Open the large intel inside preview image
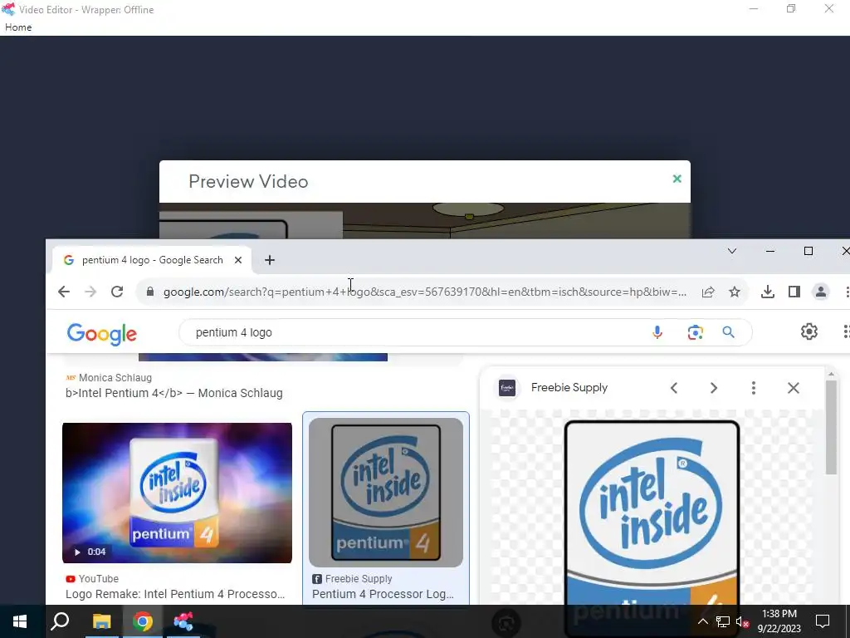This screenshot has width=850, height=638. pyautogui.click(x=652, y=513)
